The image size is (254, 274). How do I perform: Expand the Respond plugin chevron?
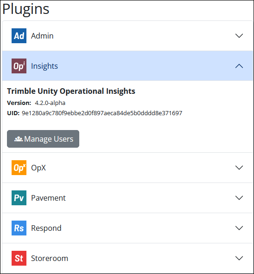[239, 228]
